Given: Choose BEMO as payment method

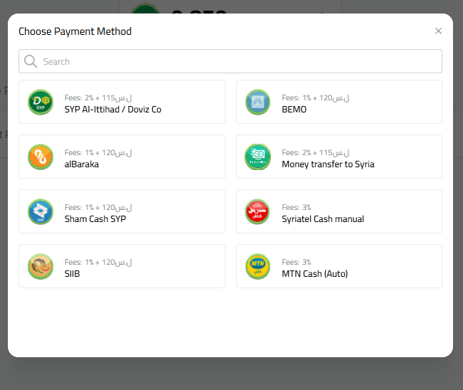Looking at the screenshot, I should click(x=339, y=102).
